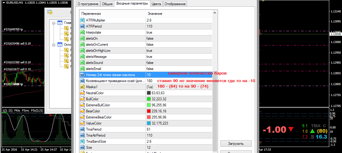Click the alertsEmail boolean icon
The image size is (342, 153).
tap(82, 69)
